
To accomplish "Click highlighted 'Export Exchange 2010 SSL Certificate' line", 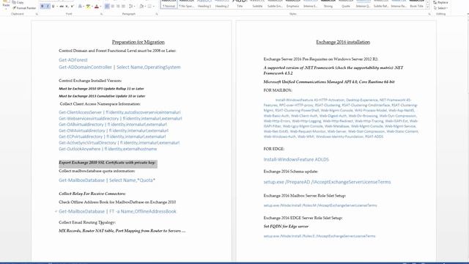I will point(107,163).
